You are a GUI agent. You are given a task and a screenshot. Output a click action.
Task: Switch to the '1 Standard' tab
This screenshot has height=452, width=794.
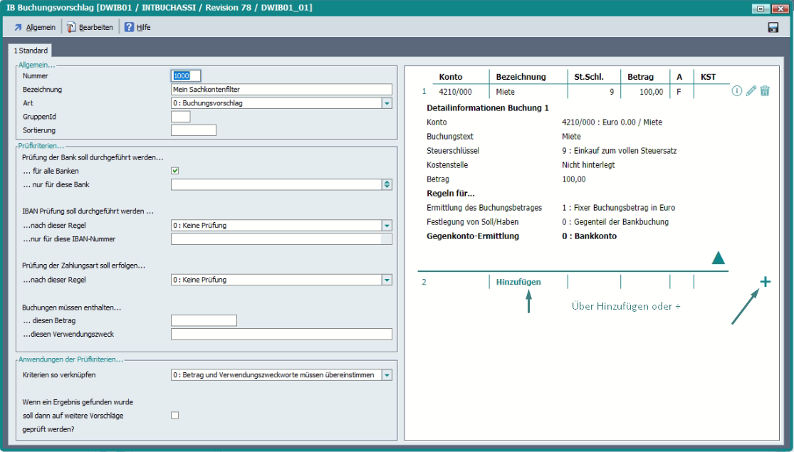pyautogui.click(x=31, y=51)
